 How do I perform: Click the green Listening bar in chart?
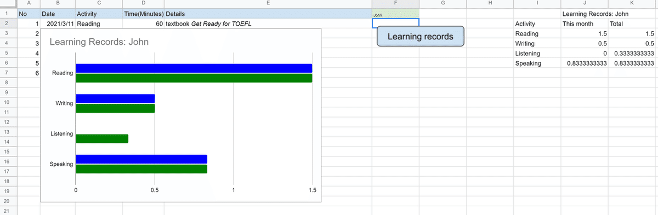[x=102, y=138]
